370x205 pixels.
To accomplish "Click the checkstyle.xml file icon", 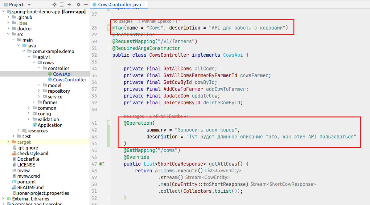I will tap(14, 153).
